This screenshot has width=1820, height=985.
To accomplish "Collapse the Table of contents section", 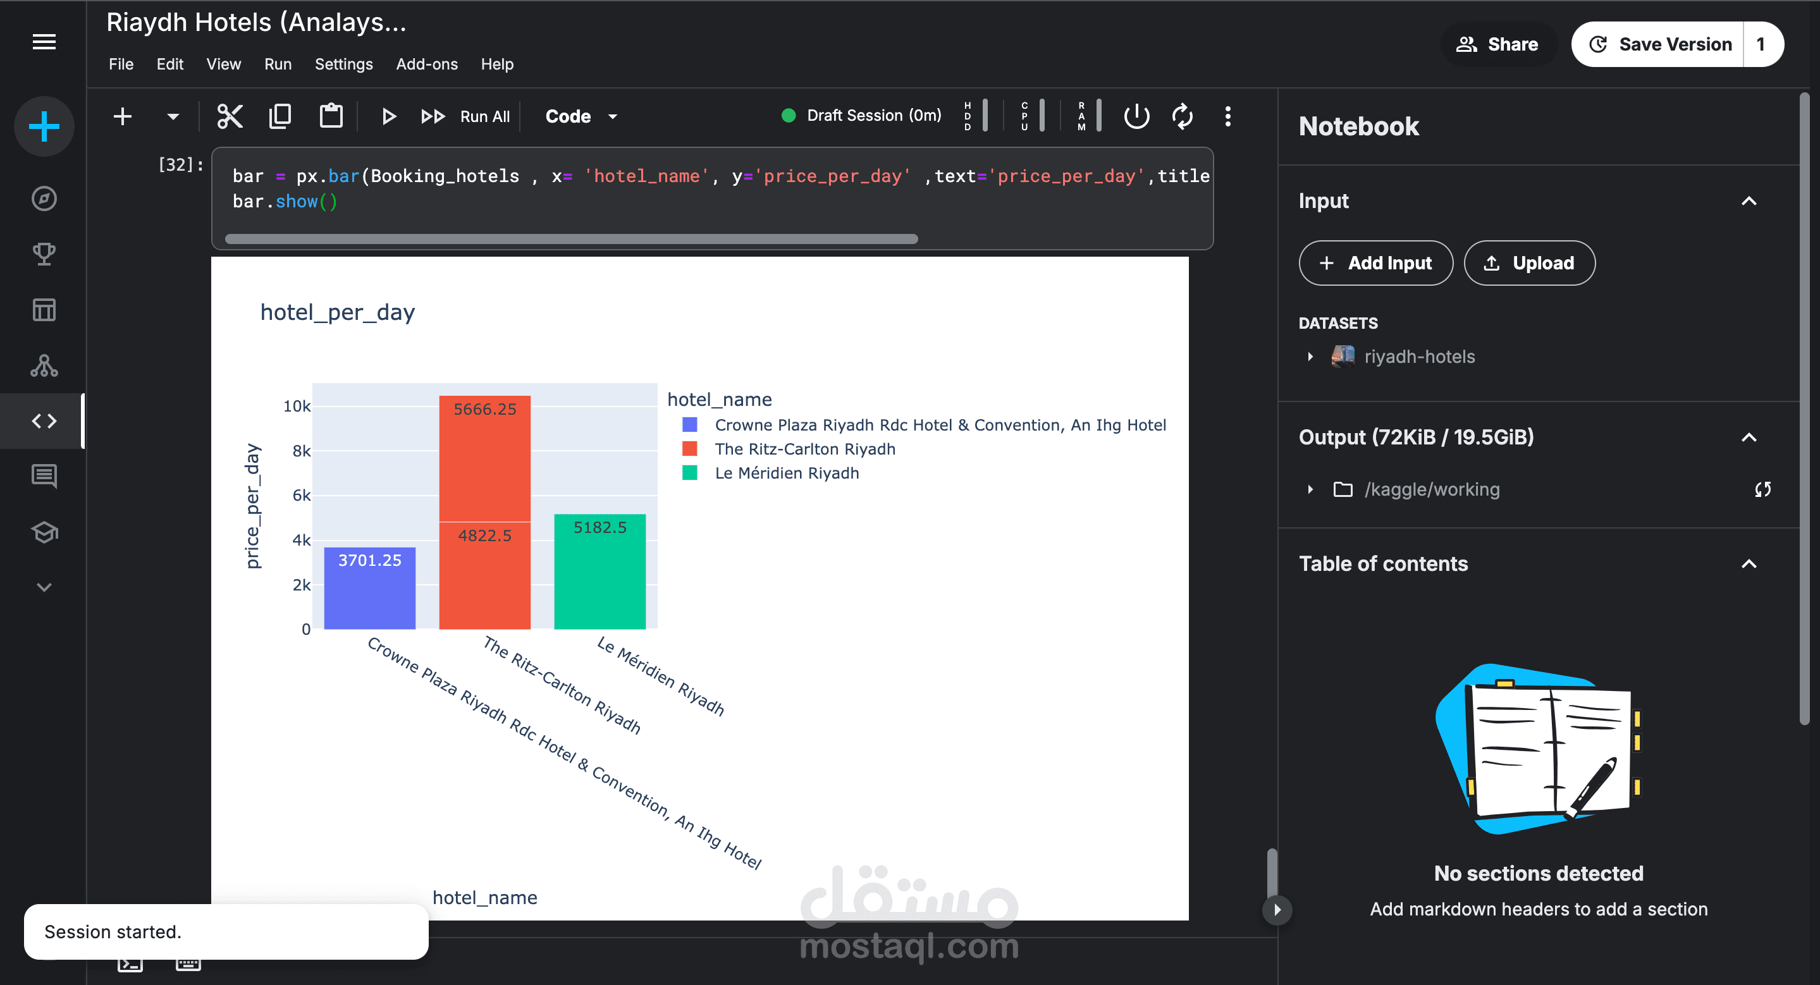I will pos(1748,564).
